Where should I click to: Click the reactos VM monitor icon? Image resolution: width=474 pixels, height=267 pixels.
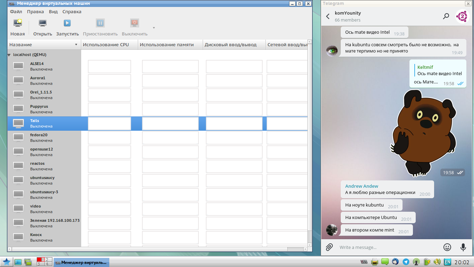coord(18,166)
